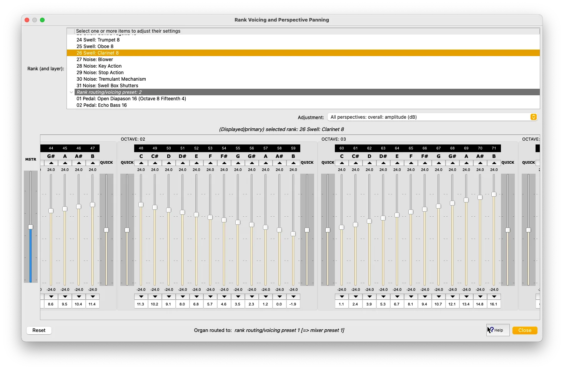Click the MSTR master slider handle

31,227
